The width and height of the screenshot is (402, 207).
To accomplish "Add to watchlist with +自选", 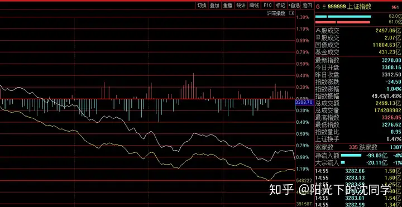I will click(x=294, y=6).
